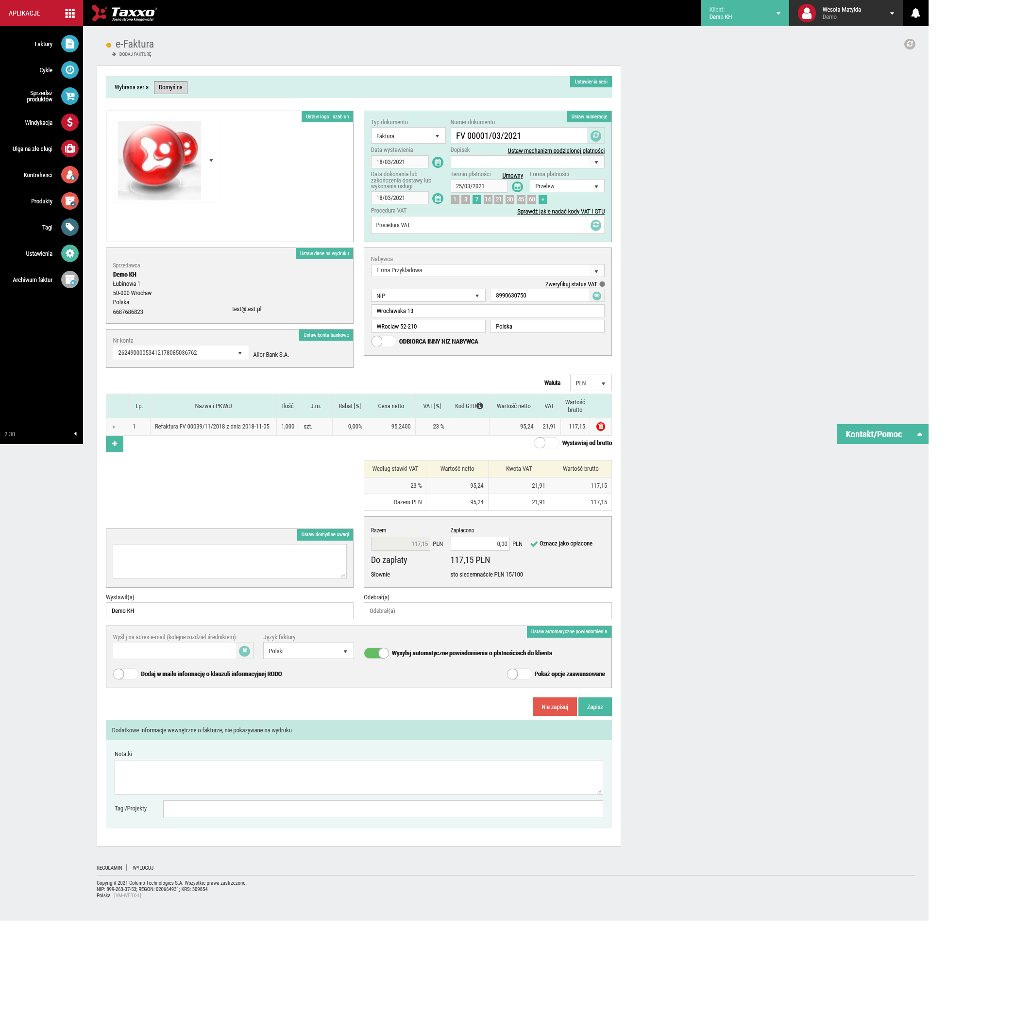Add a new invoice line with plus button
The width and height of the screenshot is (1032, 1023).
[114, 444]
